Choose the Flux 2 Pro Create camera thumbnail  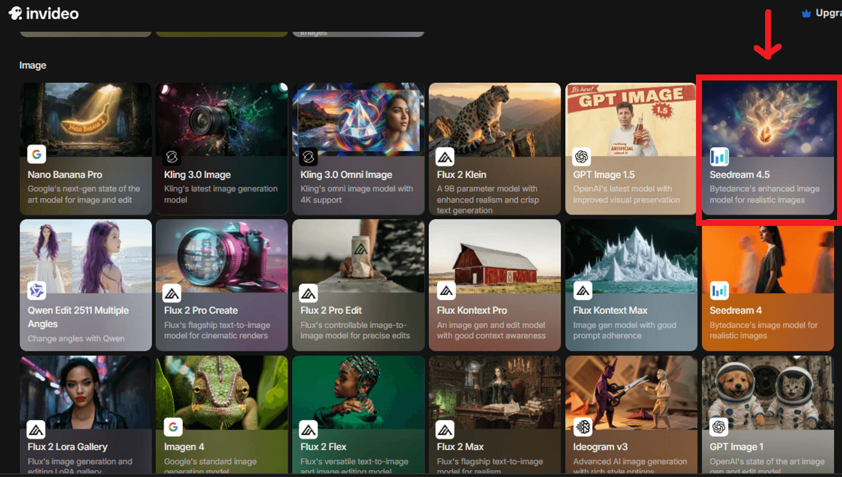(x=221, y=252)
